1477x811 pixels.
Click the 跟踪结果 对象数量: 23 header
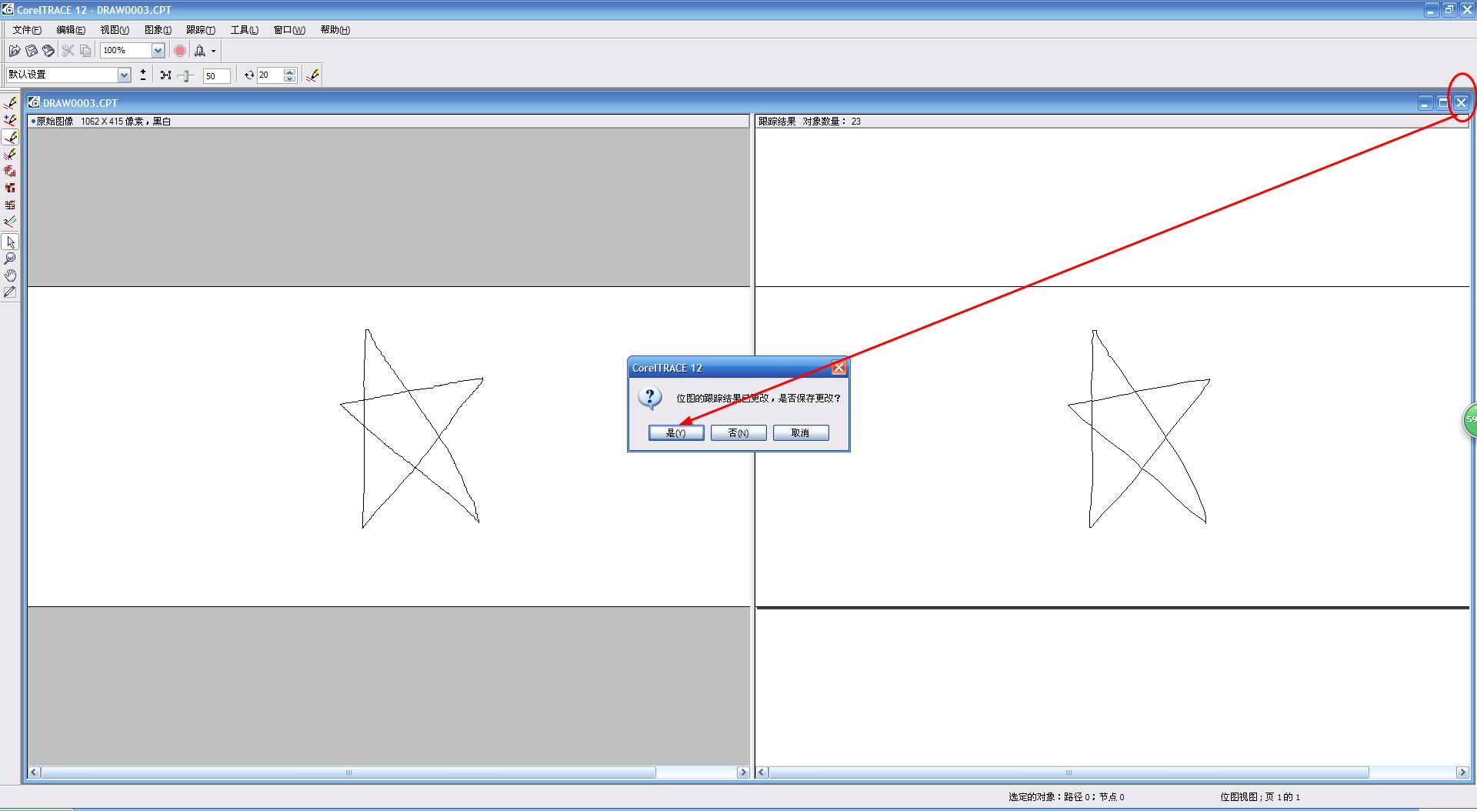(x=809, y=122)
